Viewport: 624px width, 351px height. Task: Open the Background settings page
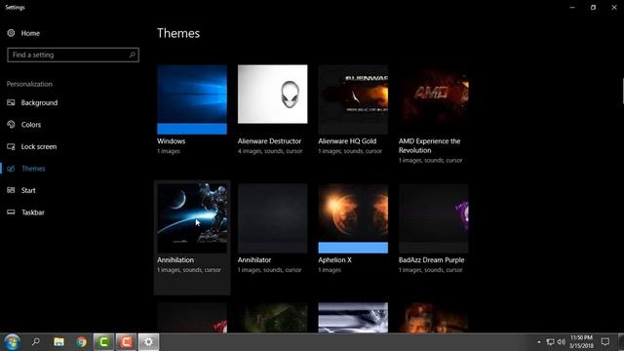[39, 102]
